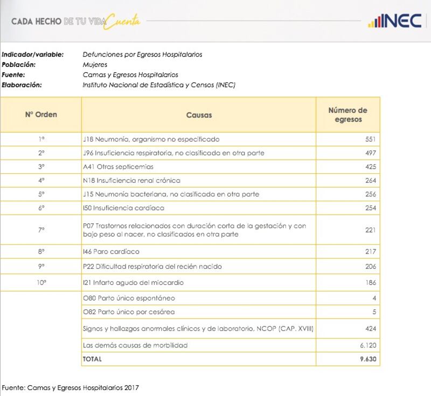Image resolution: width=431 pixels, height=396 pixels.
Task: Click the 'Número de egresos' column header
Action: pos(348,115)
